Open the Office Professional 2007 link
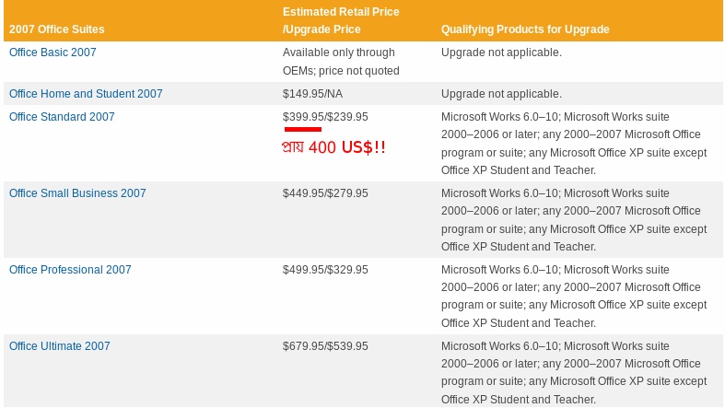 pos(70,270)
